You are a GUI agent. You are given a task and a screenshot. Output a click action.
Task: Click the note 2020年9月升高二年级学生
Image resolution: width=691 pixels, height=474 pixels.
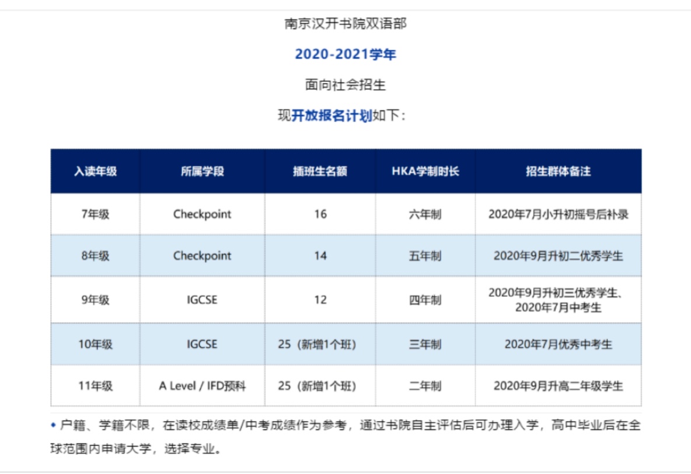[x=559, y=386]
